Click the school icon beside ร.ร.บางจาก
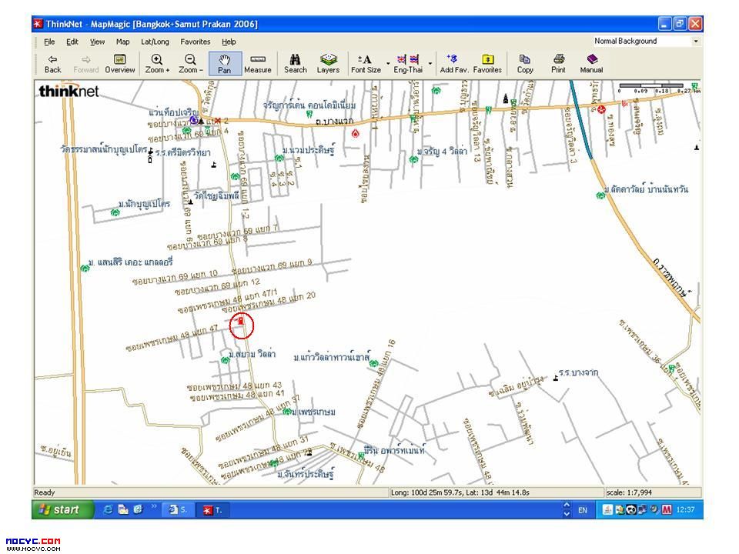The height and width of the screenshot is (554, 739). (556, 378)
